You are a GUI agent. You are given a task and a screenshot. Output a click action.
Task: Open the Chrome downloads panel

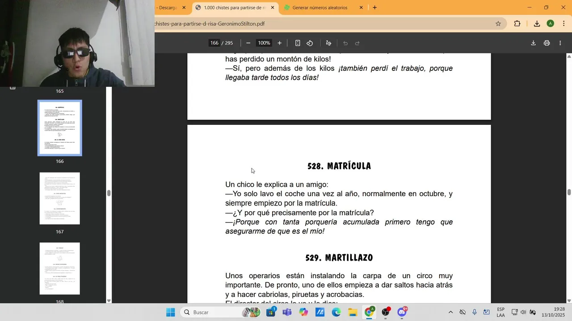click(537, 24)
